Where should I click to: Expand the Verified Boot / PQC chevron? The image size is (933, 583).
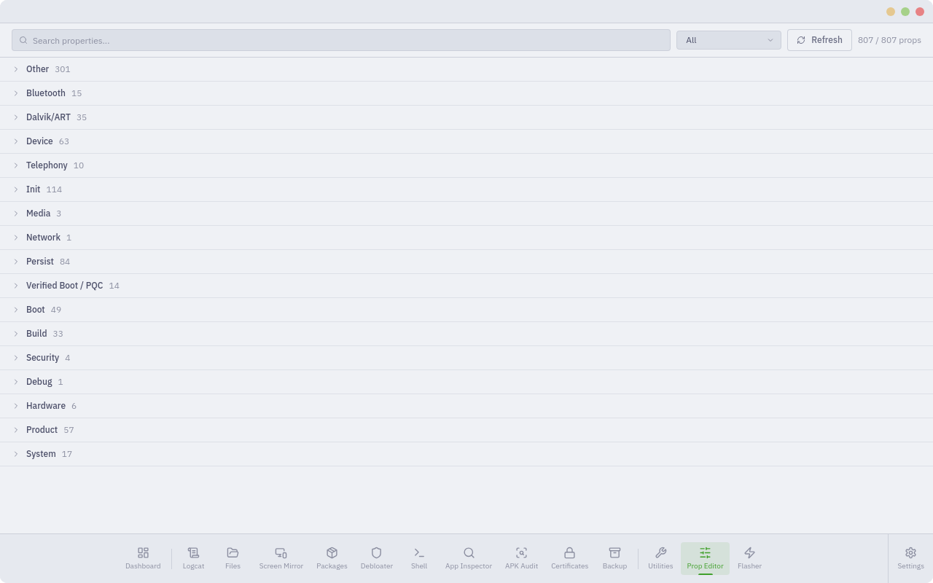[16, 286]
